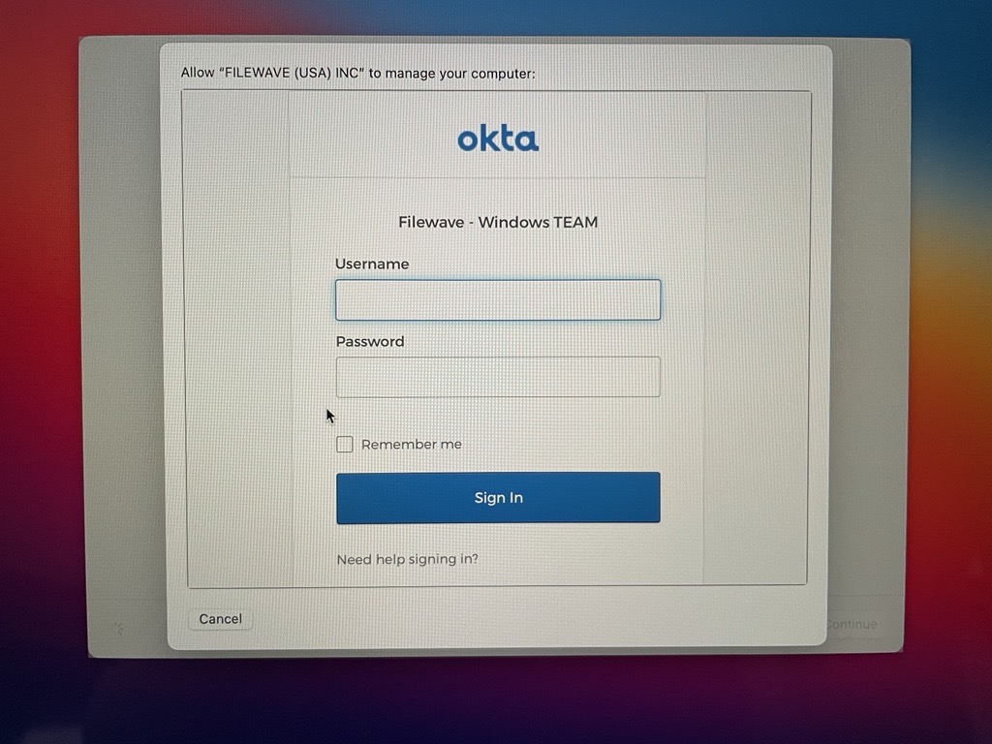Click the Allow "FILEWAVE (USA) INC" prompt text
The height and width of the screenshot is (744, 992).
coord(358,74)
